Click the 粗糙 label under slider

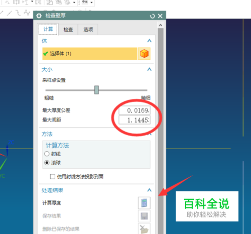tap(49, 98)
